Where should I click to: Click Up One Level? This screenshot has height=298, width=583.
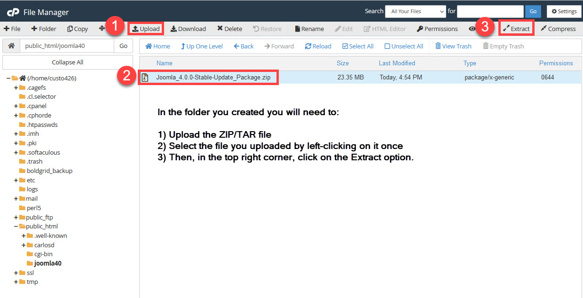pyautogui.click(x=202, y=46)
